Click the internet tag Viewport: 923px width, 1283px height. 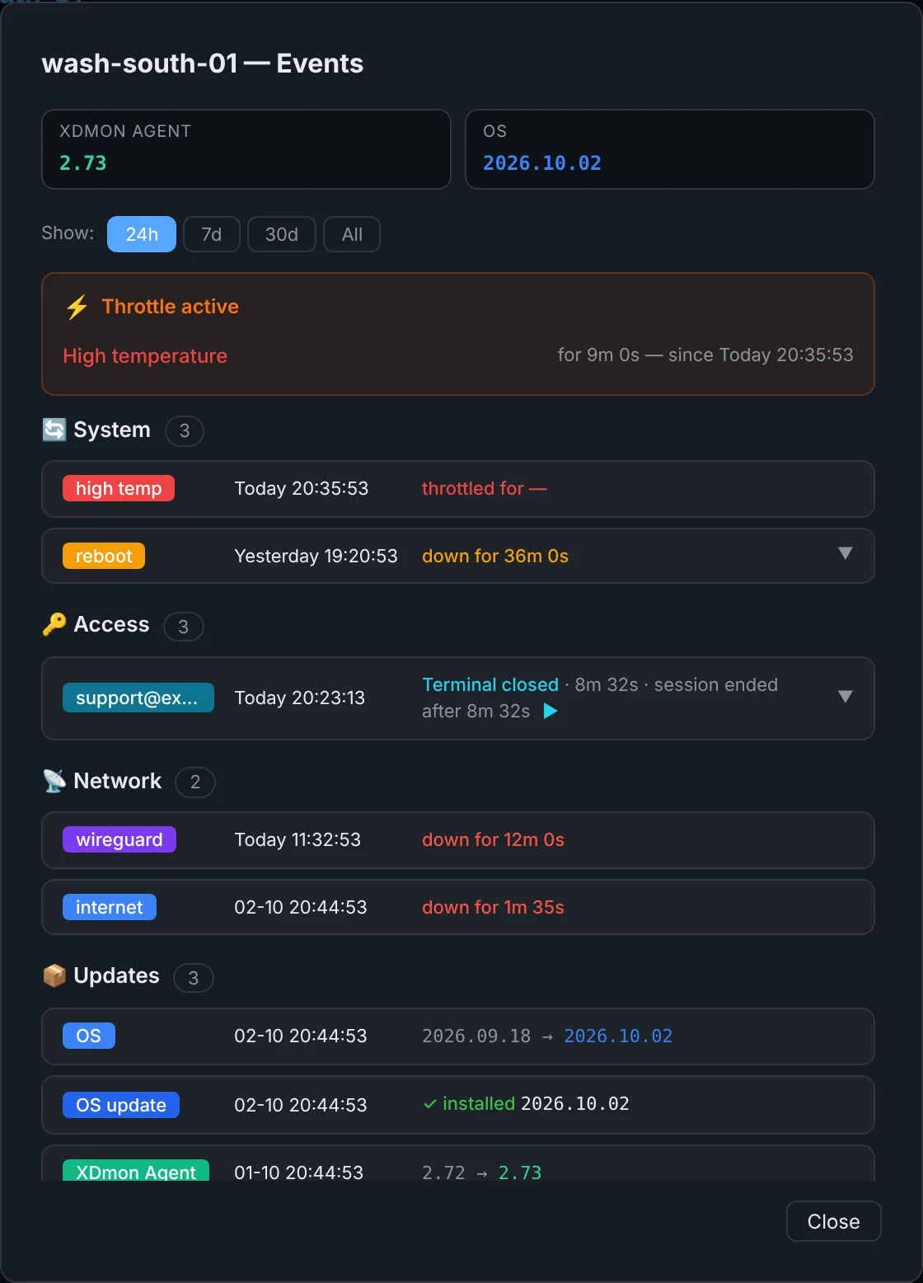click(110, 907)
